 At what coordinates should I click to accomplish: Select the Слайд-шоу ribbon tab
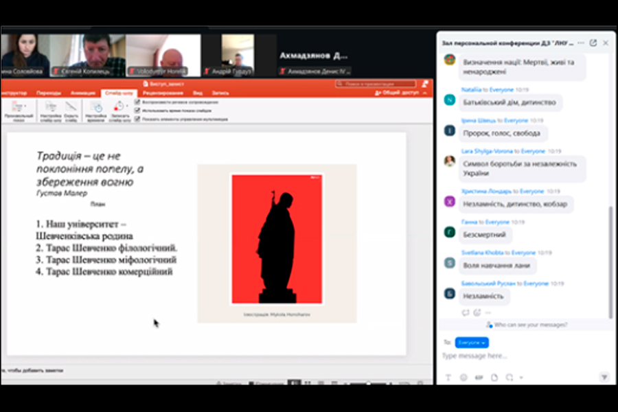(x=119, y=93)
